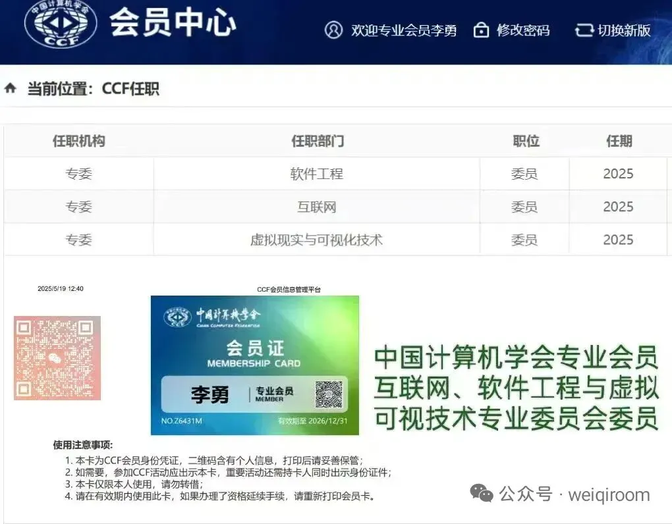
Task: Click the small QR code on the membership card
Action: pos(329,394)
